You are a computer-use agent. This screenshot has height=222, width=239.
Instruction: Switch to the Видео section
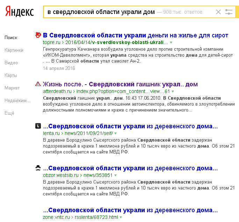(11, 63)
